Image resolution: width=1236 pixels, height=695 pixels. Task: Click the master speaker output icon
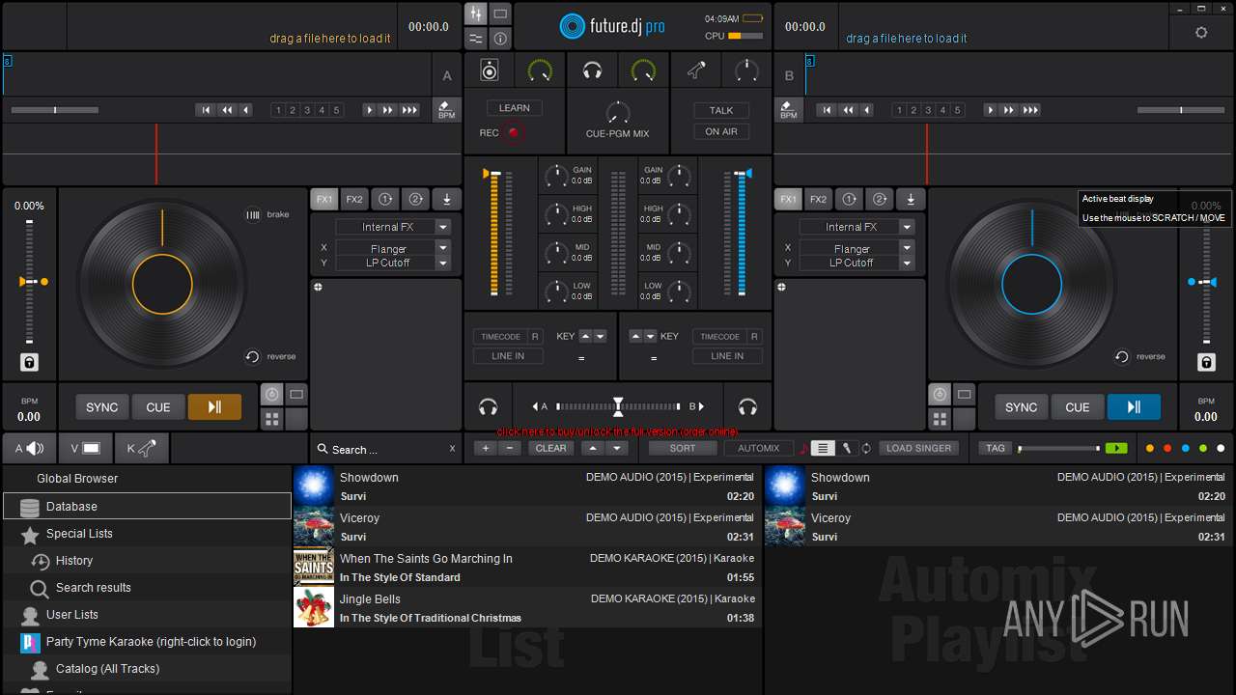coord(490,69)
